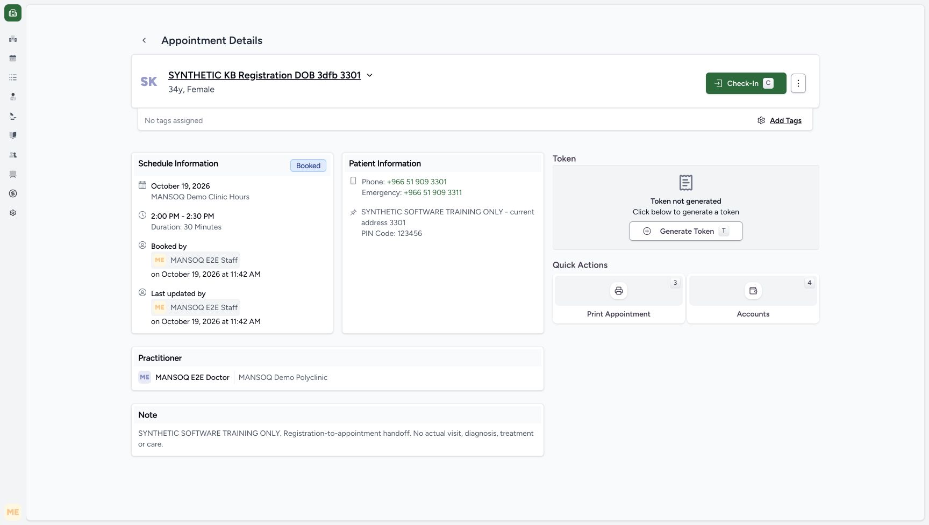
Task: Click the wallet icon for Accounts
Action: click(753, 291)
